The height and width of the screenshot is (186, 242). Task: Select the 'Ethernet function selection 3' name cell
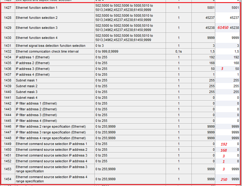[55, 28]
